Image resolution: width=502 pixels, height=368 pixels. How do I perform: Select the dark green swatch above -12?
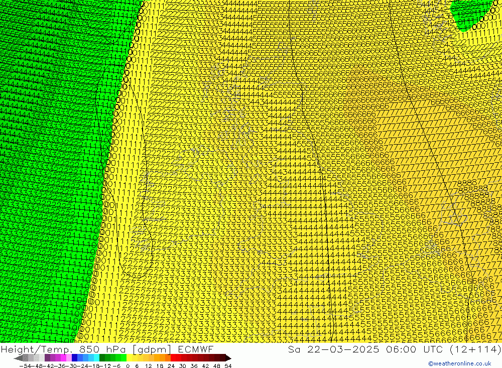click(102, 358)
